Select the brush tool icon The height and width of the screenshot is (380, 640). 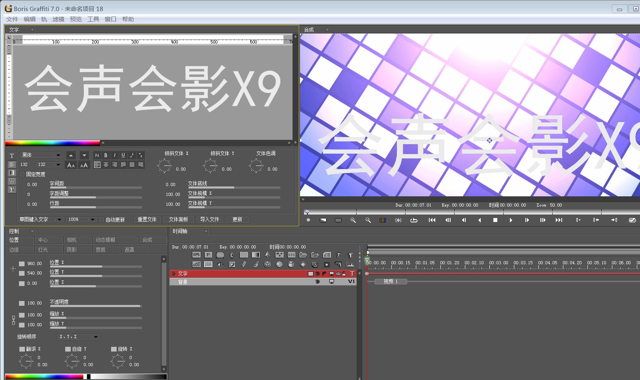[x=255, y=264]
